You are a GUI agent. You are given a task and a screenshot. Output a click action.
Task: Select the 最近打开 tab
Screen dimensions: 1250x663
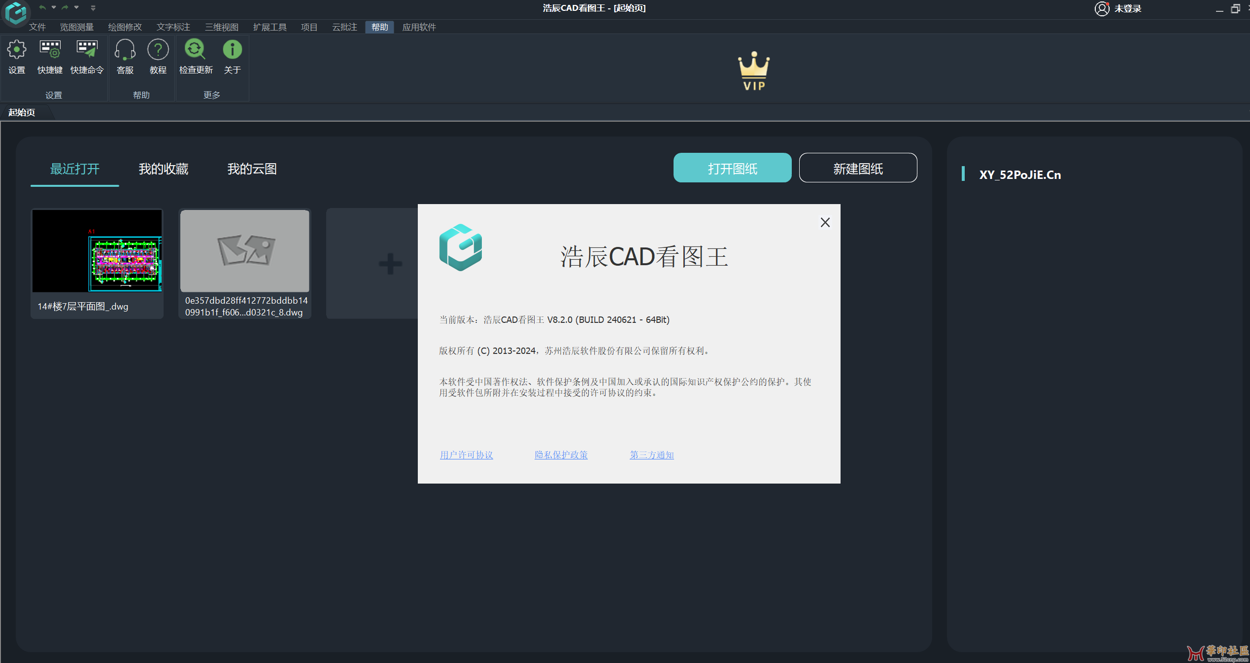[x=75, y=169]
